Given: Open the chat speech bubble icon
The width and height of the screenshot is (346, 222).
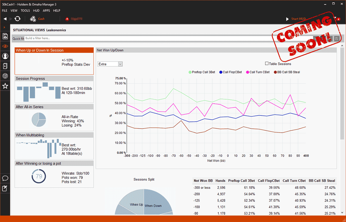Looking at the screenshot, I should click(x=5, y=178).
